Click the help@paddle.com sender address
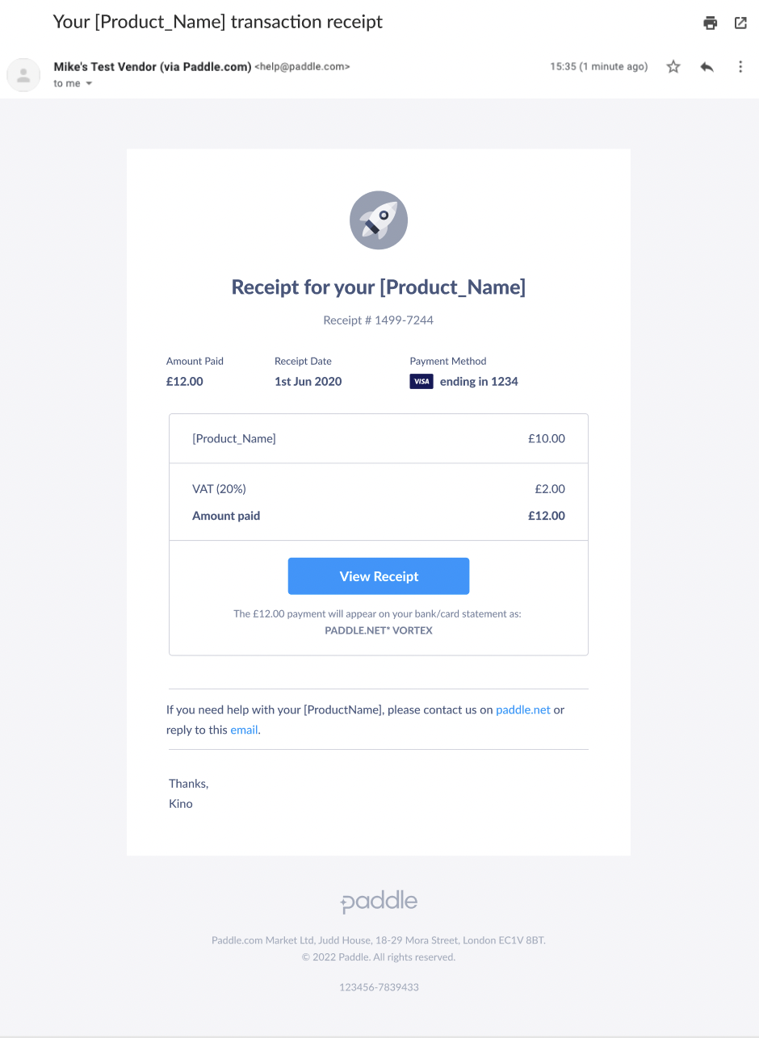The height and width of the screenshot is (1038, 759). pos(303,67)
